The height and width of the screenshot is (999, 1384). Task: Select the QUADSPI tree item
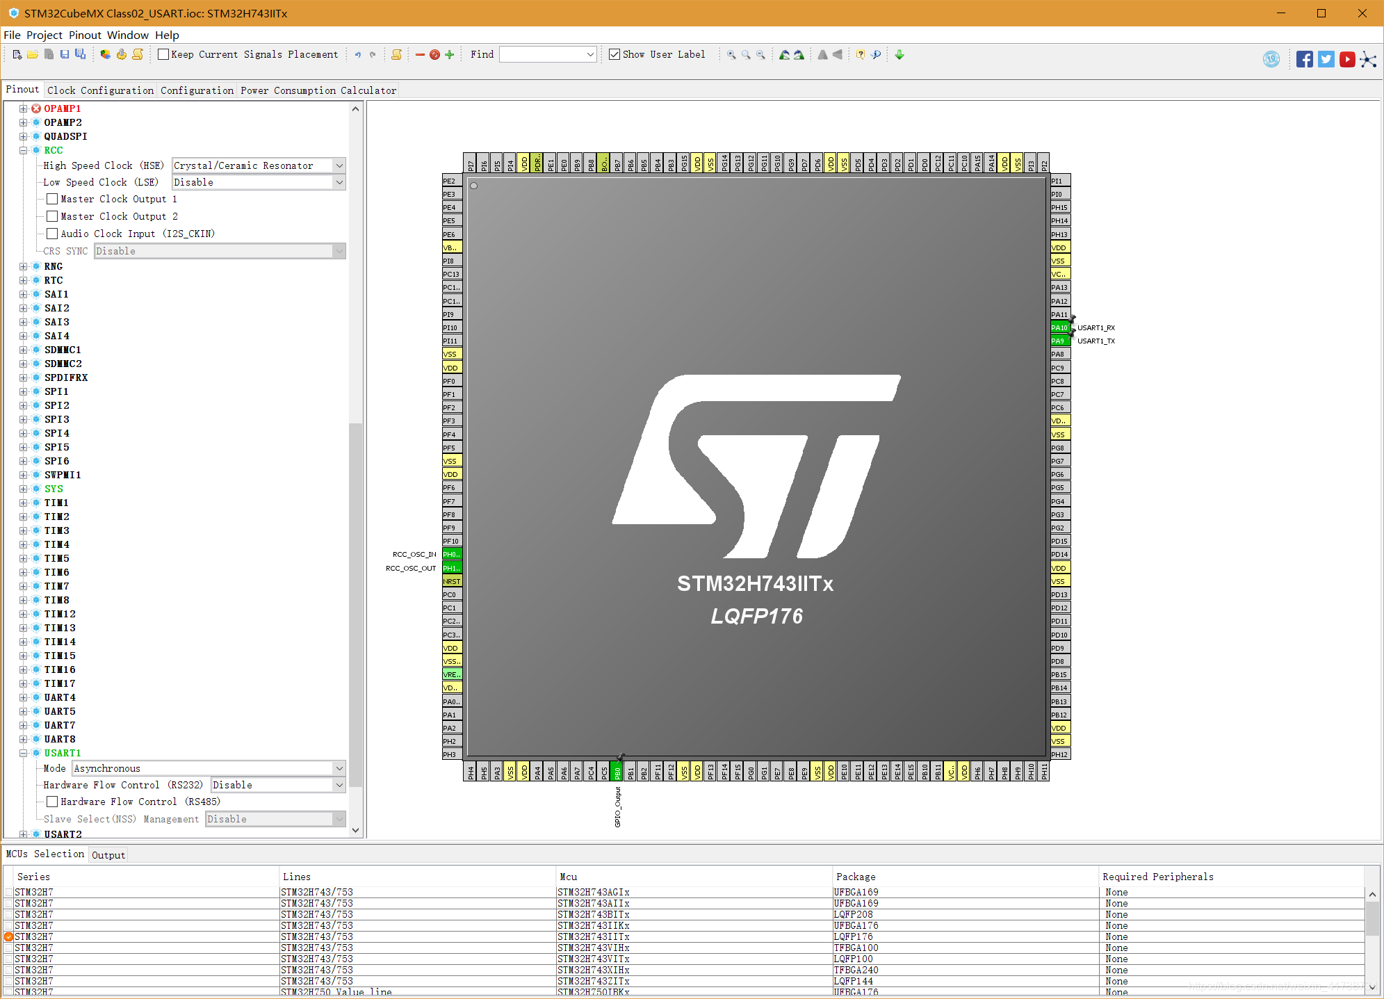click(66, 136)
